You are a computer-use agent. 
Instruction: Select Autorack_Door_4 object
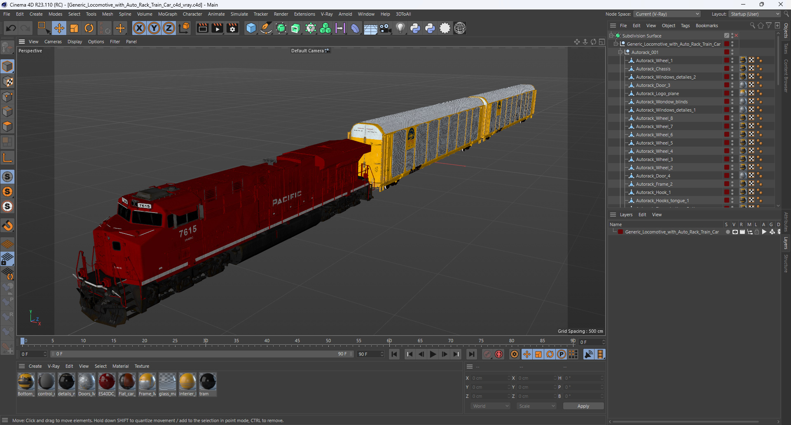[x=653, y=176]
